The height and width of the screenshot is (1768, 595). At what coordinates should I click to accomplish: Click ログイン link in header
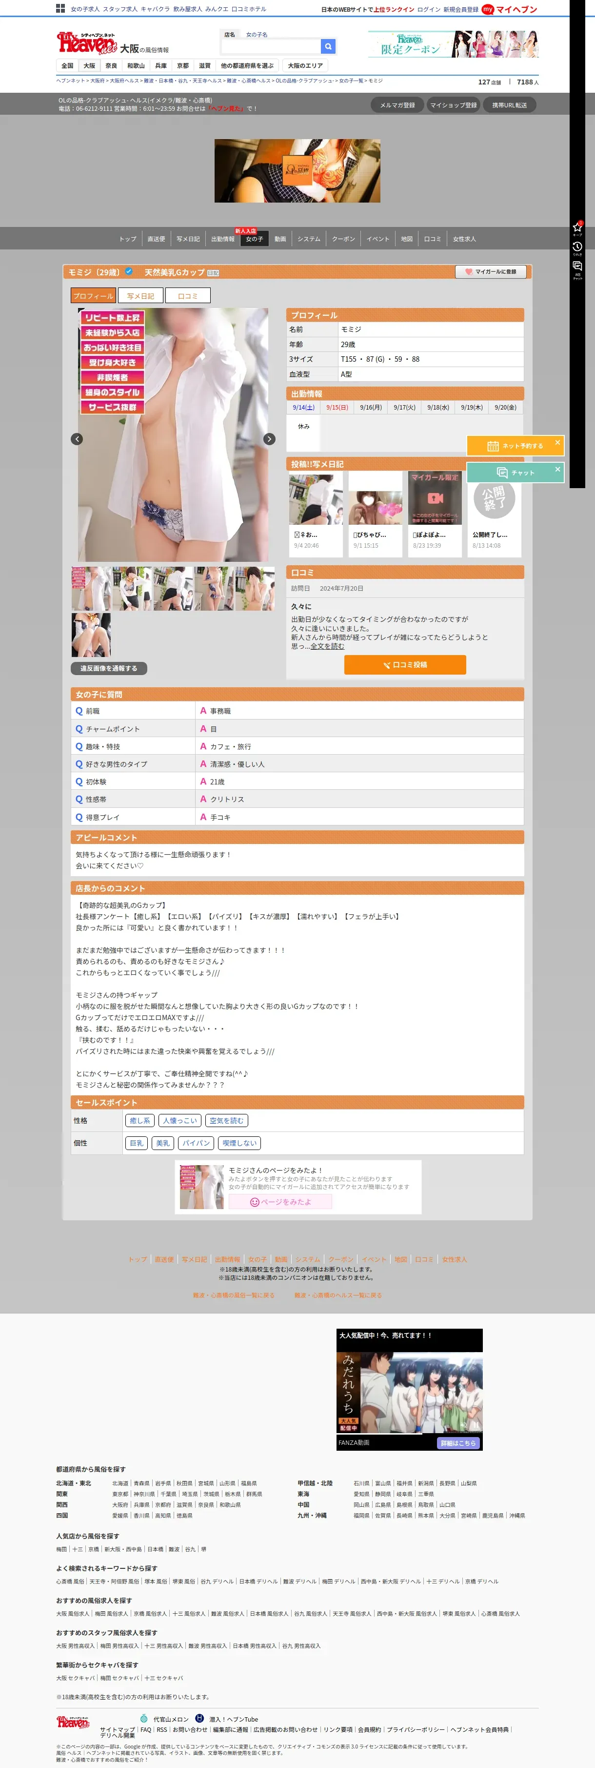click(x=428, y=10)
